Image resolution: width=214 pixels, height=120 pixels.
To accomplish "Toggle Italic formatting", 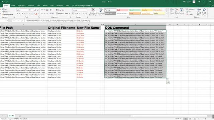I will 20,14.
